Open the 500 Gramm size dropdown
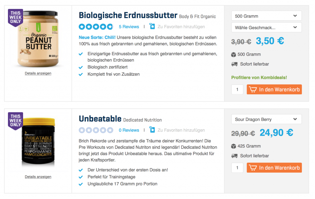 266,16
